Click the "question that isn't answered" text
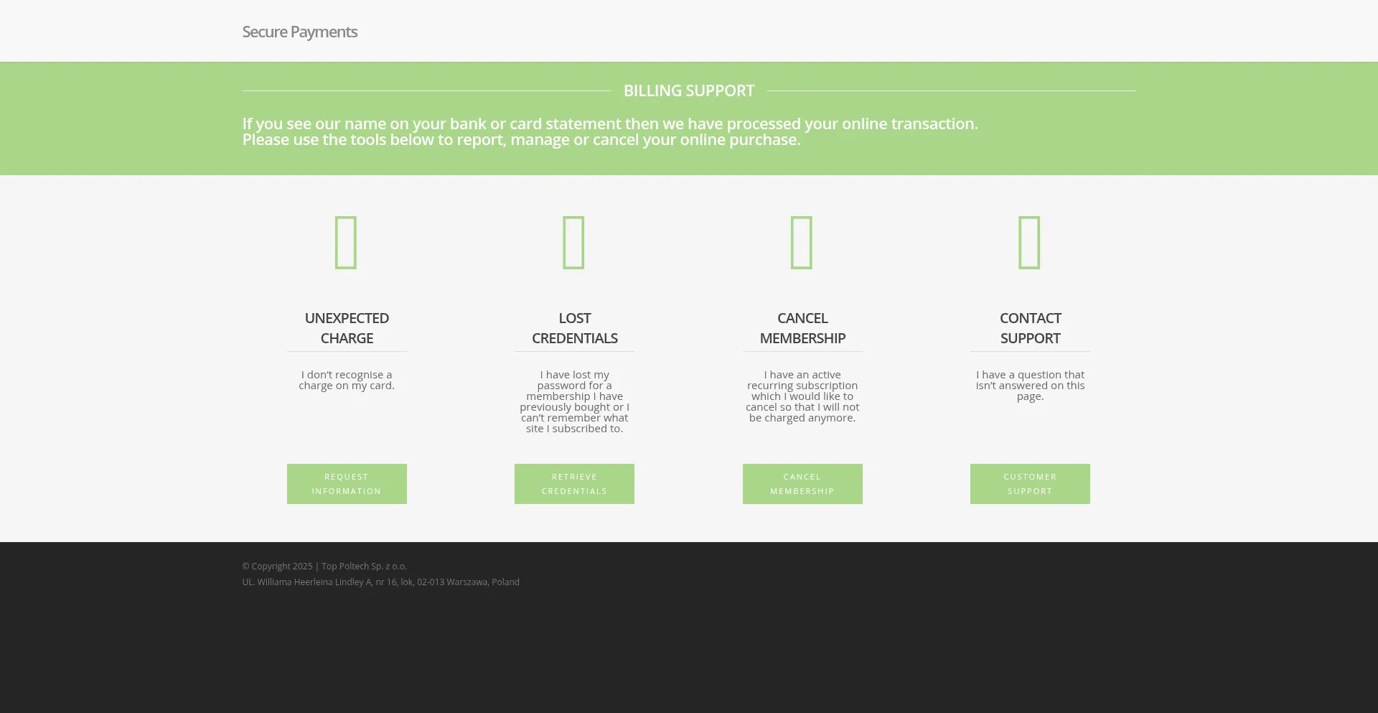The height and width of the screenshot is (713, 1378). click(x=1030, y=386)
